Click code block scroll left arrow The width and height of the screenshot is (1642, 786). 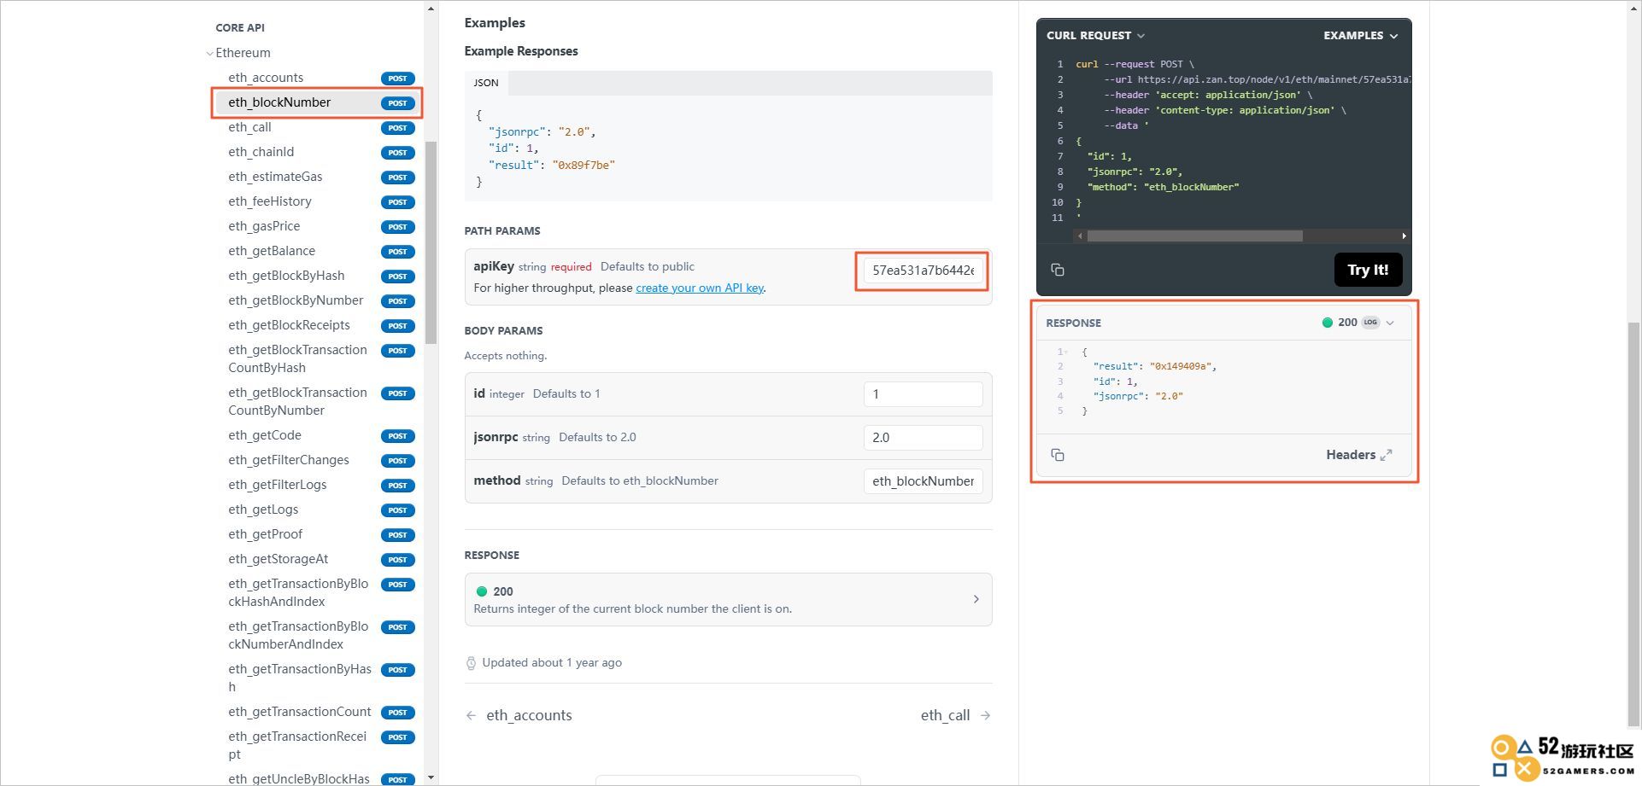pos(1080,236)
